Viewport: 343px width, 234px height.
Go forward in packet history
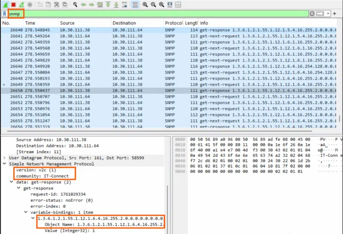[92, 5]
